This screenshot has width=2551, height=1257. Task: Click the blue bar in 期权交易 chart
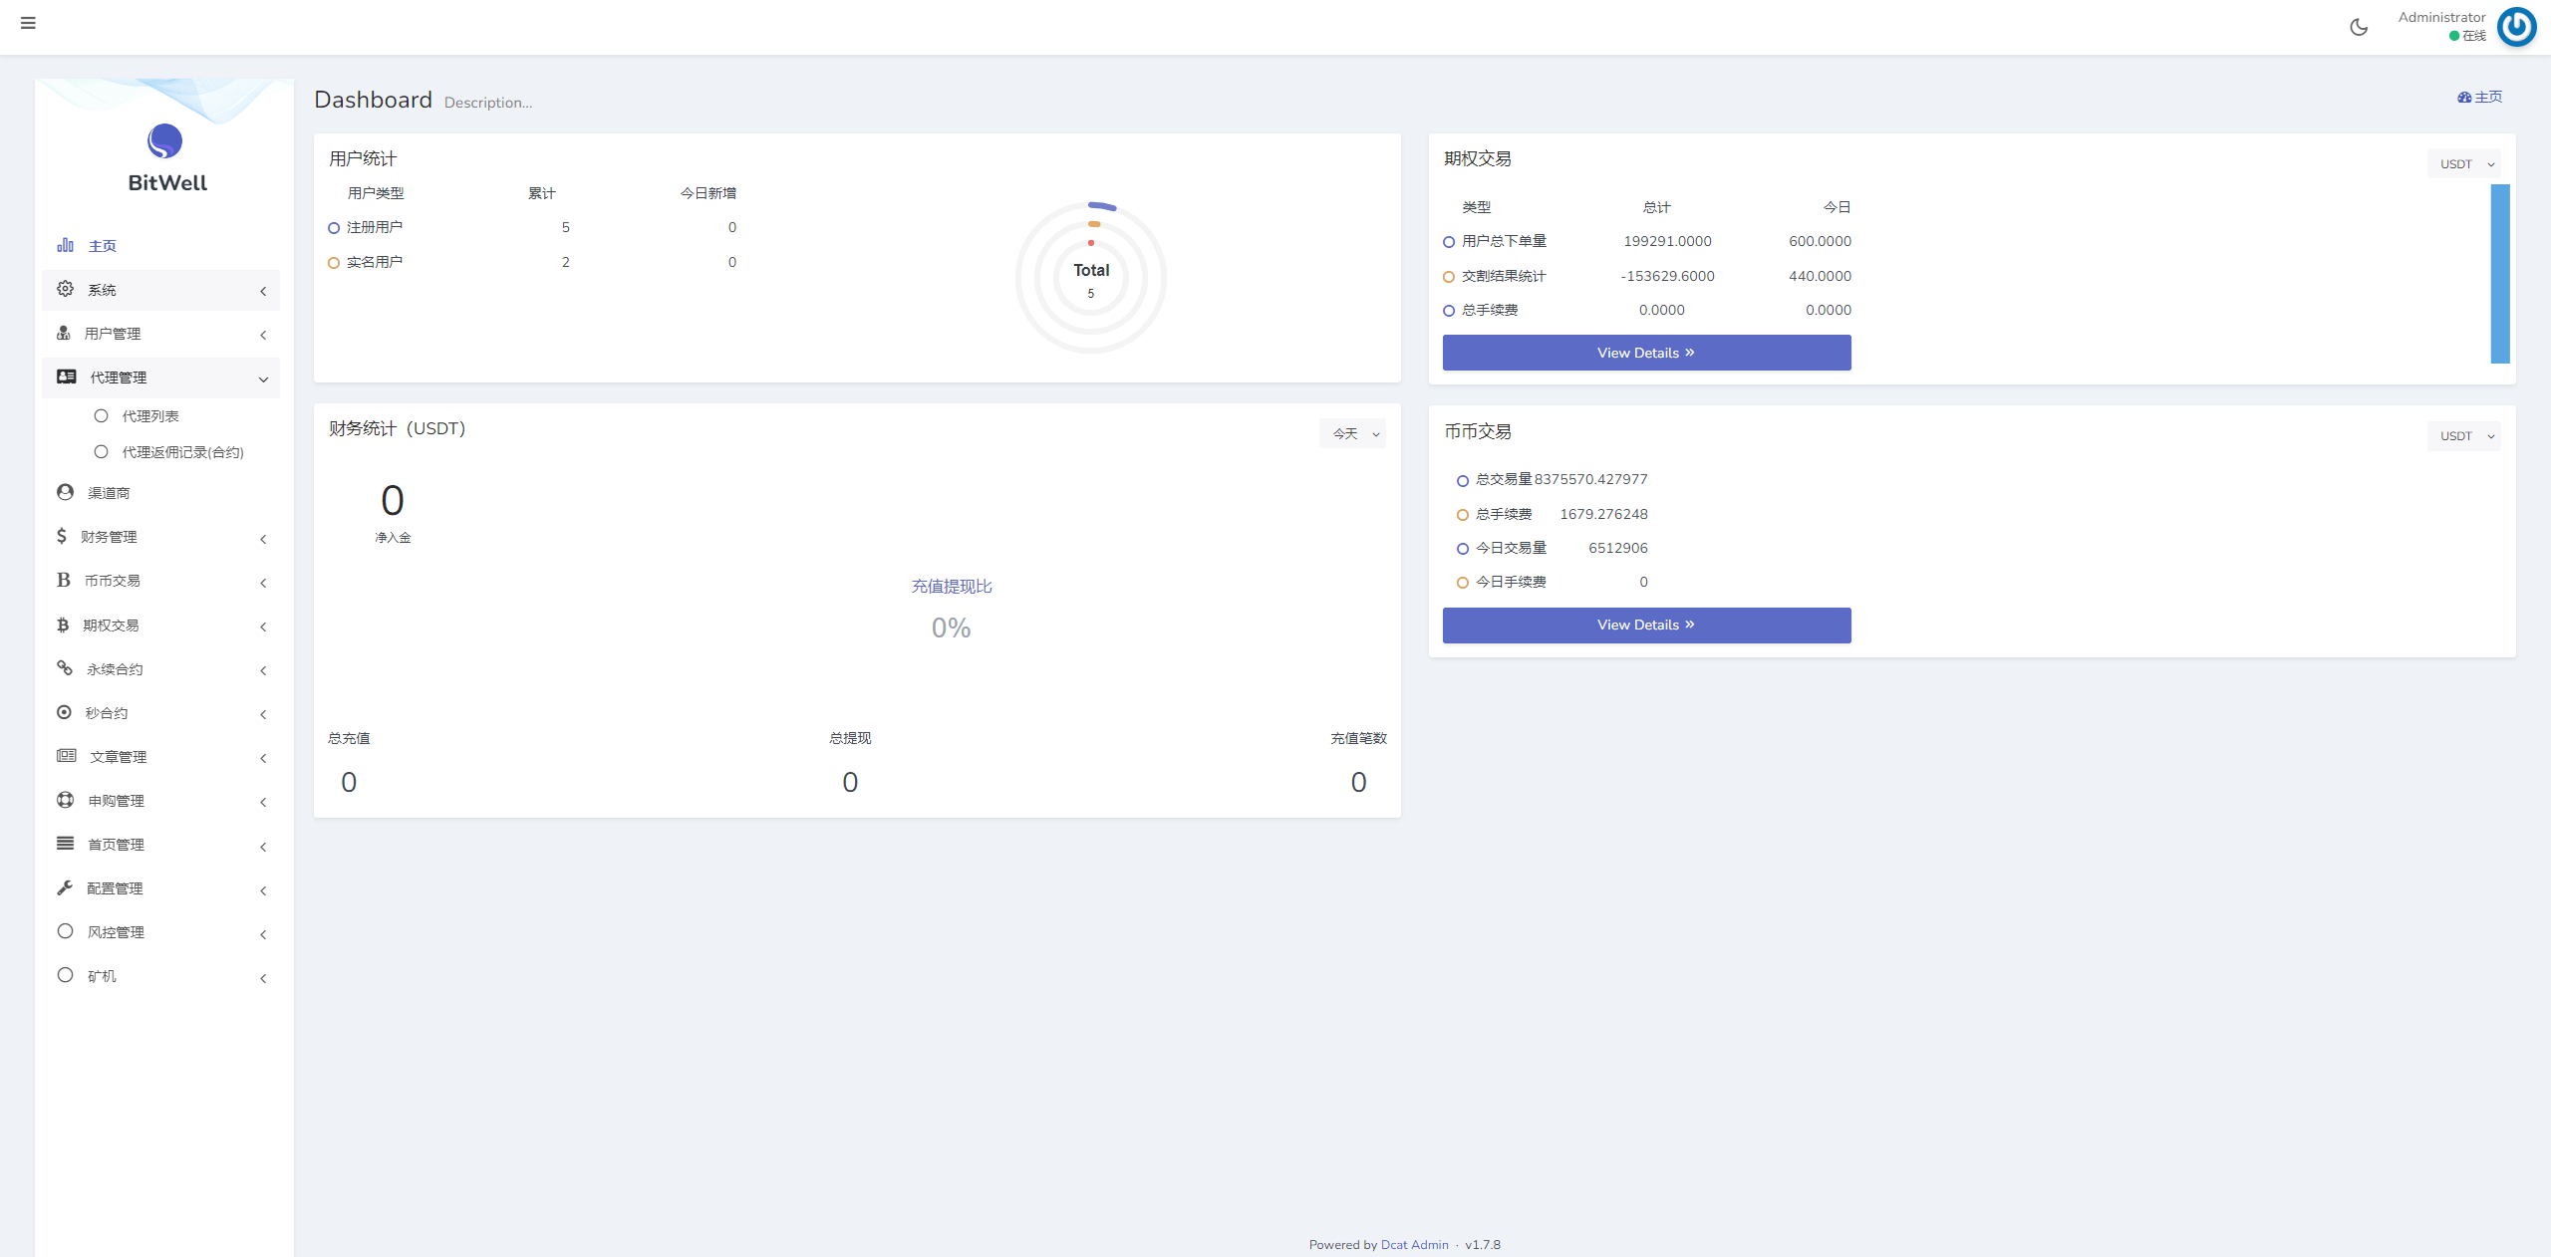[2499, 274]
